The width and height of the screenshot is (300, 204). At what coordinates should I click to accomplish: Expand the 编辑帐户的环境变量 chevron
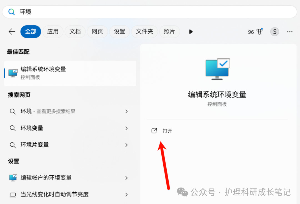(126, 178)
